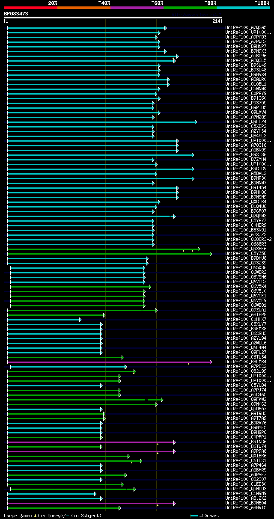Open the UniRef100_Q2QPW2 hit
This screenshot has width=274, height=519.
pyautogui.click(x=247, y=216)
